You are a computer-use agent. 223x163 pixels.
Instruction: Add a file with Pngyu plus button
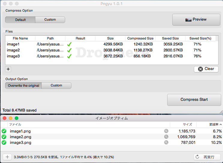pos(8,69)
